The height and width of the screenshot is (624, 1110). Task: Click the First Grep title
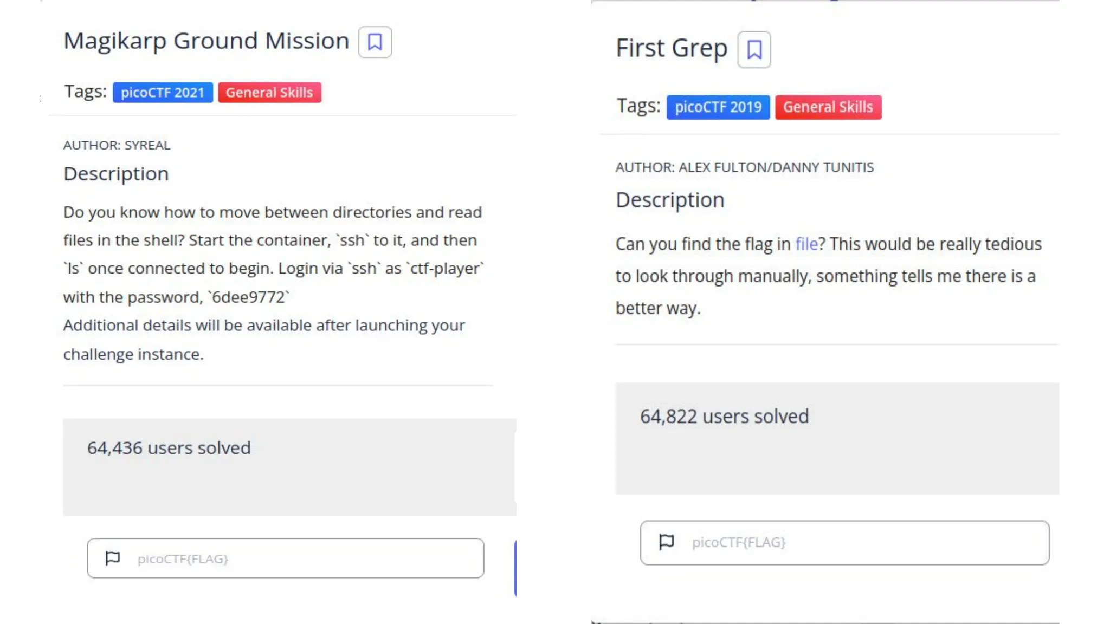(672, 48)
